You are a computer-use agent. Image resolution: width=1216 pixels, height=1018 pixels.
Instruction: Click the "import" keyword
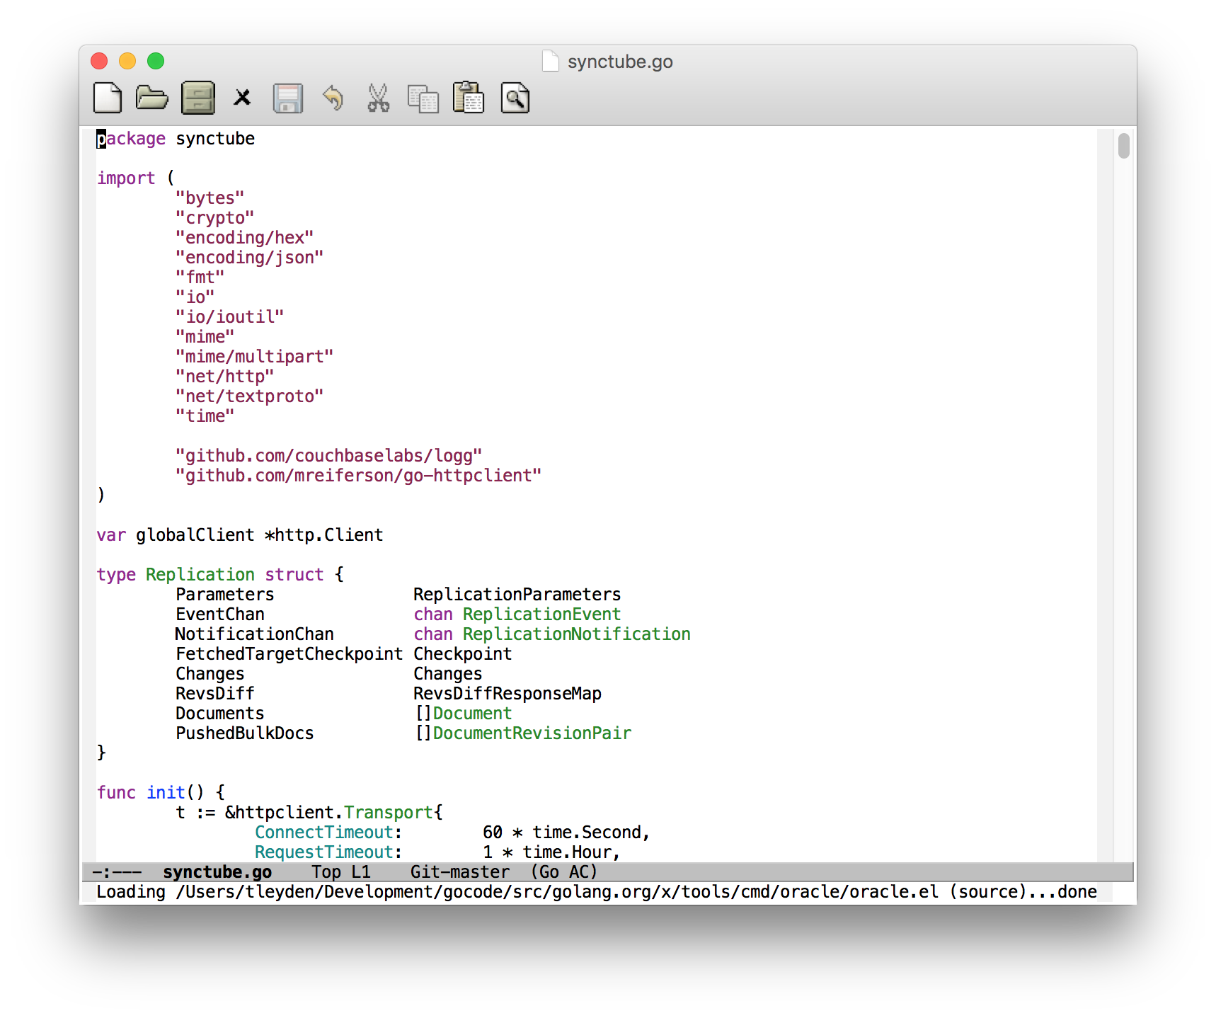tap(126, 178)
